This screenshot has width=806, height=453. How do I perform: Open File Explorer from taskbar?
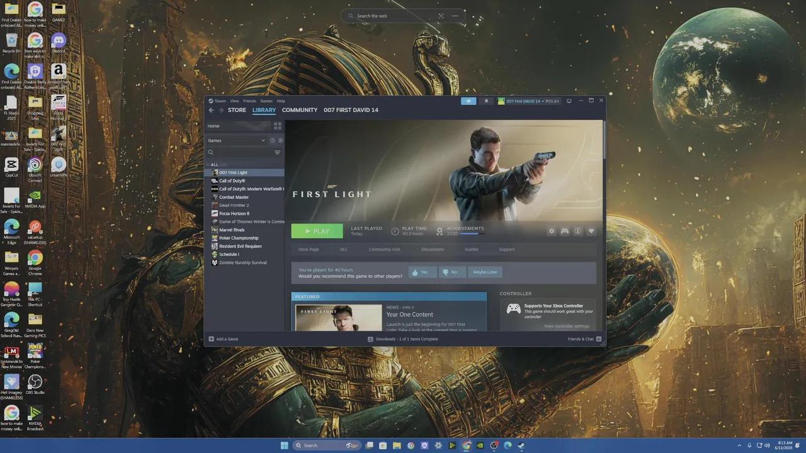pos(397,445)
